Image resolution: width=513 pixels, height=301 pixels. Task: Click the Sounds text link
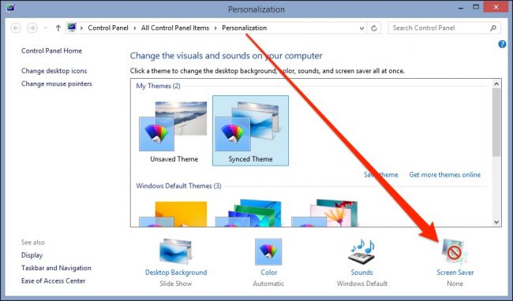pos(361,273)
